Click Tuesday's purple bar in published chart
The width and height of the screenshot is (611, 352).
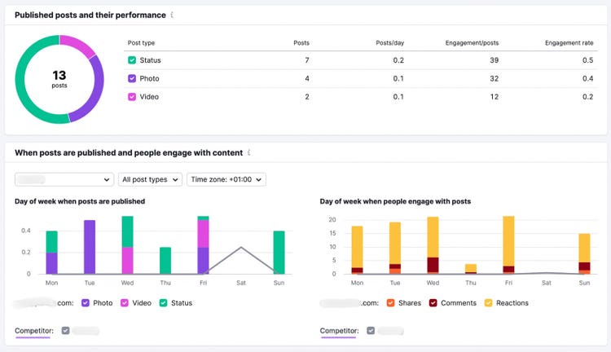pos(90,247)
